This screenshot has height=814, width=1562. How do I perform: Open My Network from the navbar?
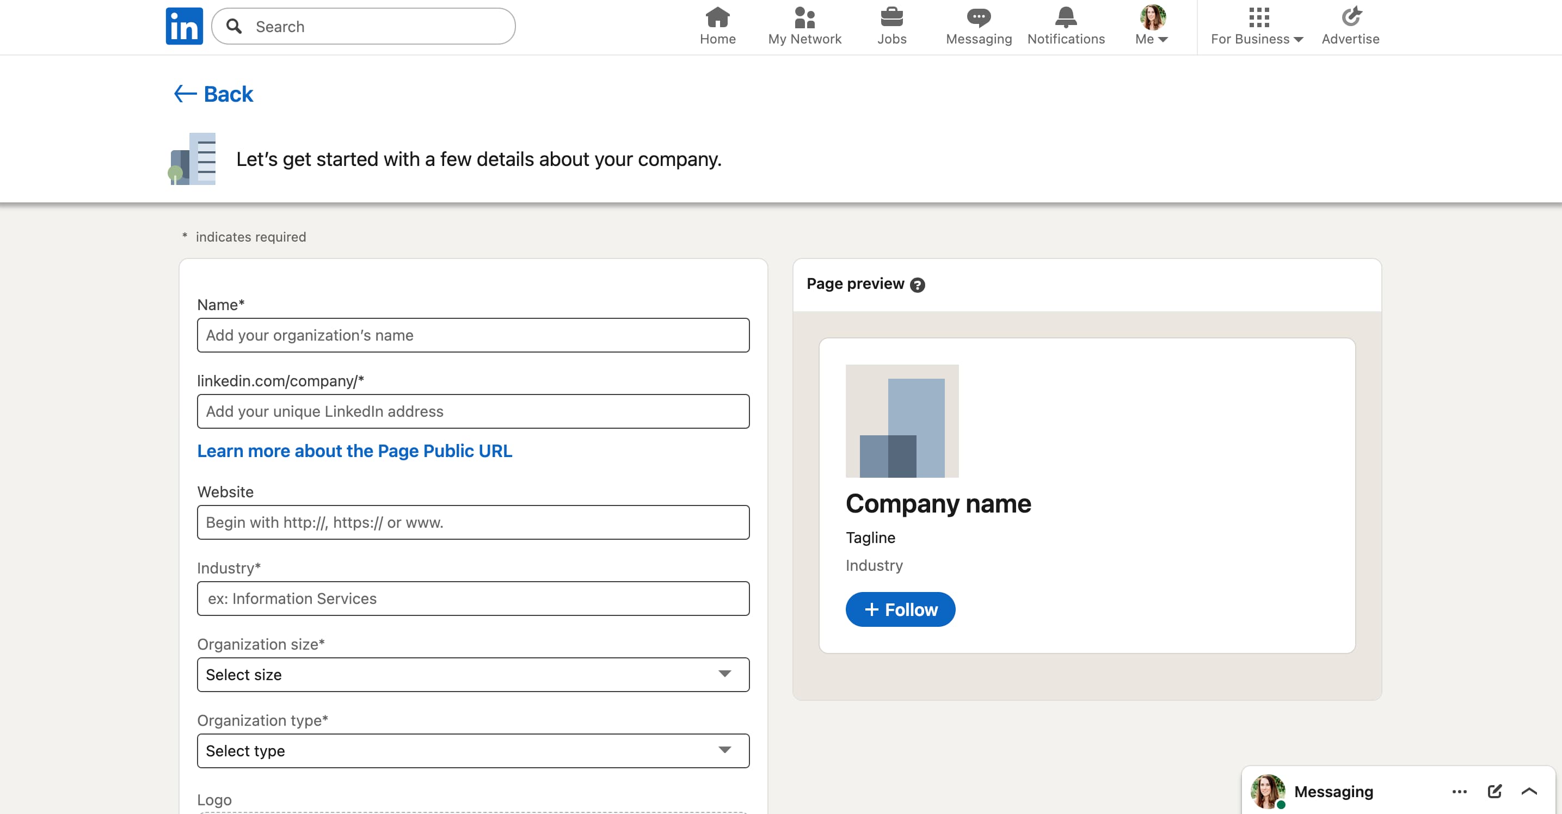tap(804, 17)
